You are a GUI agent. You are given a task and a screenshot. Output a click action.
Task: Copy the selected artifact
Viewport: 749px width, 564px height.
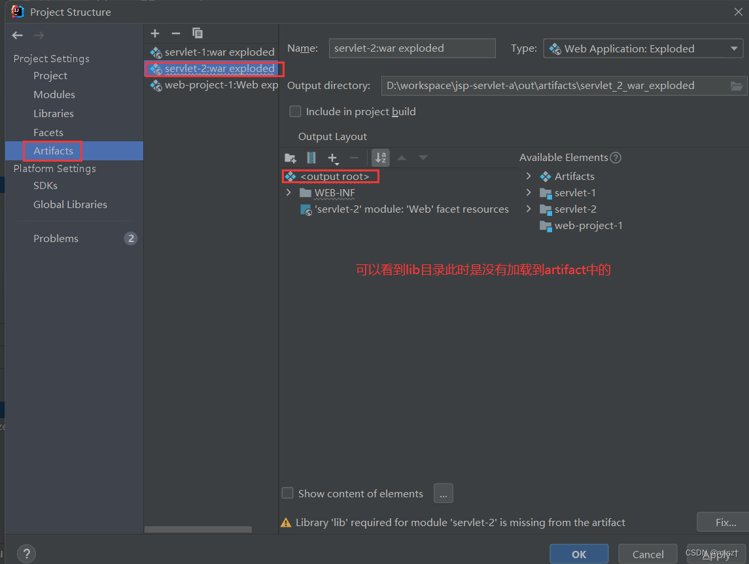point(198,33)
